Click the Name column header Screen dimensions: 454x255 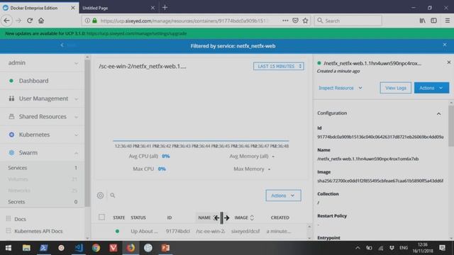tap(204, 217)
